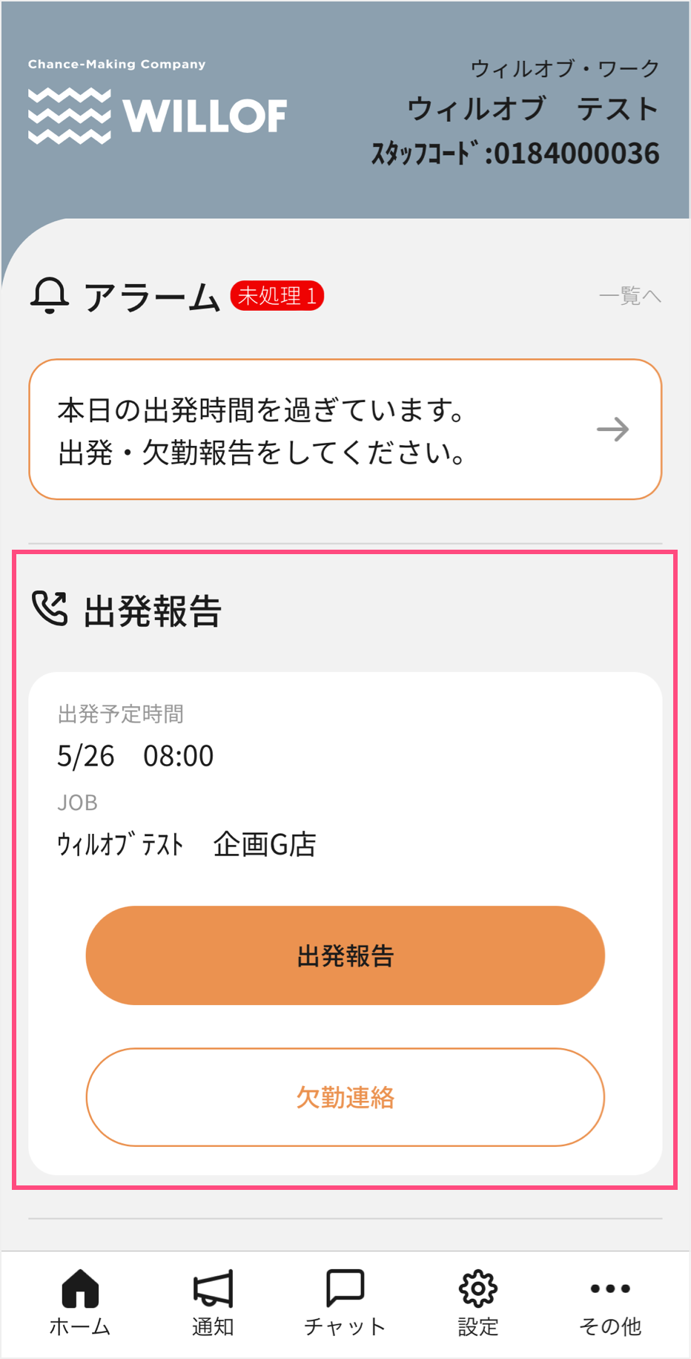The height and width of the screenshot is (1359, 691).
Task: Click the 企画G店 job name
Action: [x=265, y=844]
